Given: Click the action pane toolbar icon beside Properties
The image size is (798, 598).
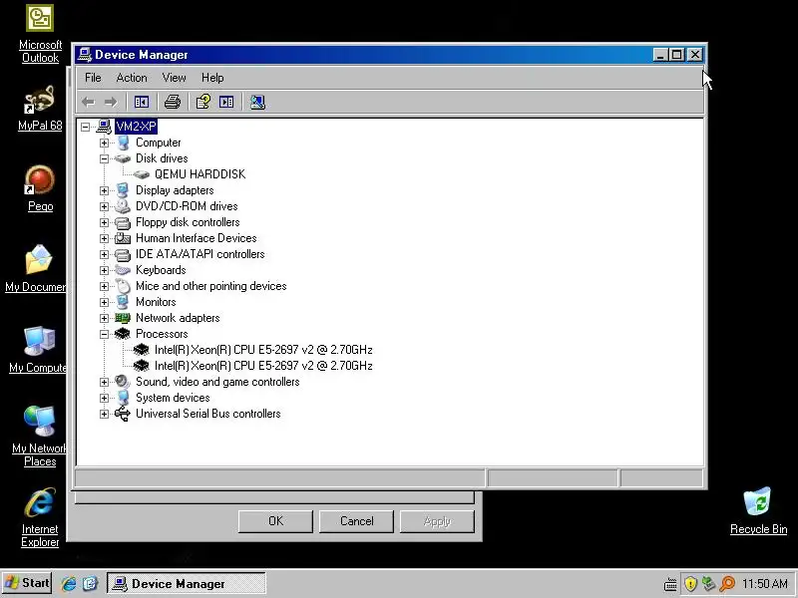Looking at the screenshot, I should [x=226, y=103].
